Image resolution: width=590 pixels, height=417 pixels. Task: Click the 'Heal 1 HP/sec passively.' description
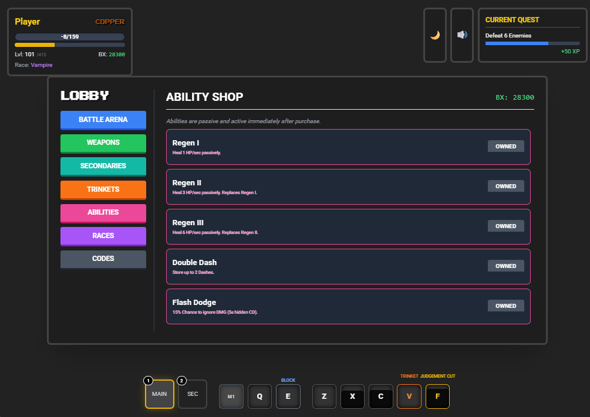tap(197, 152)
